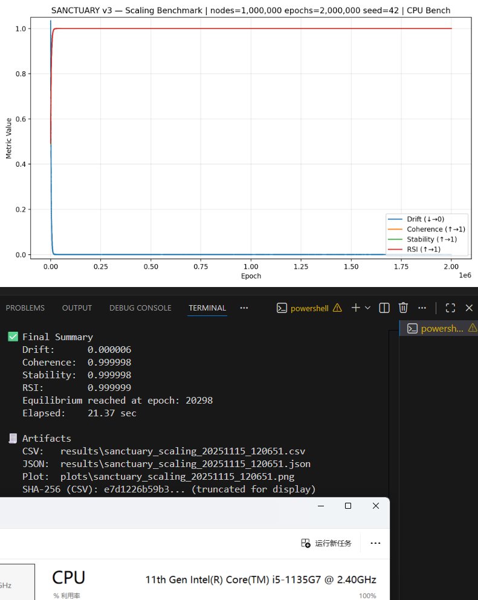Close the Task Manager window

376,506
